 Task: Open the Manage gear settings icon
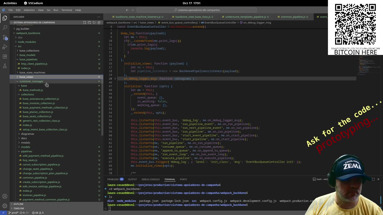5,206
